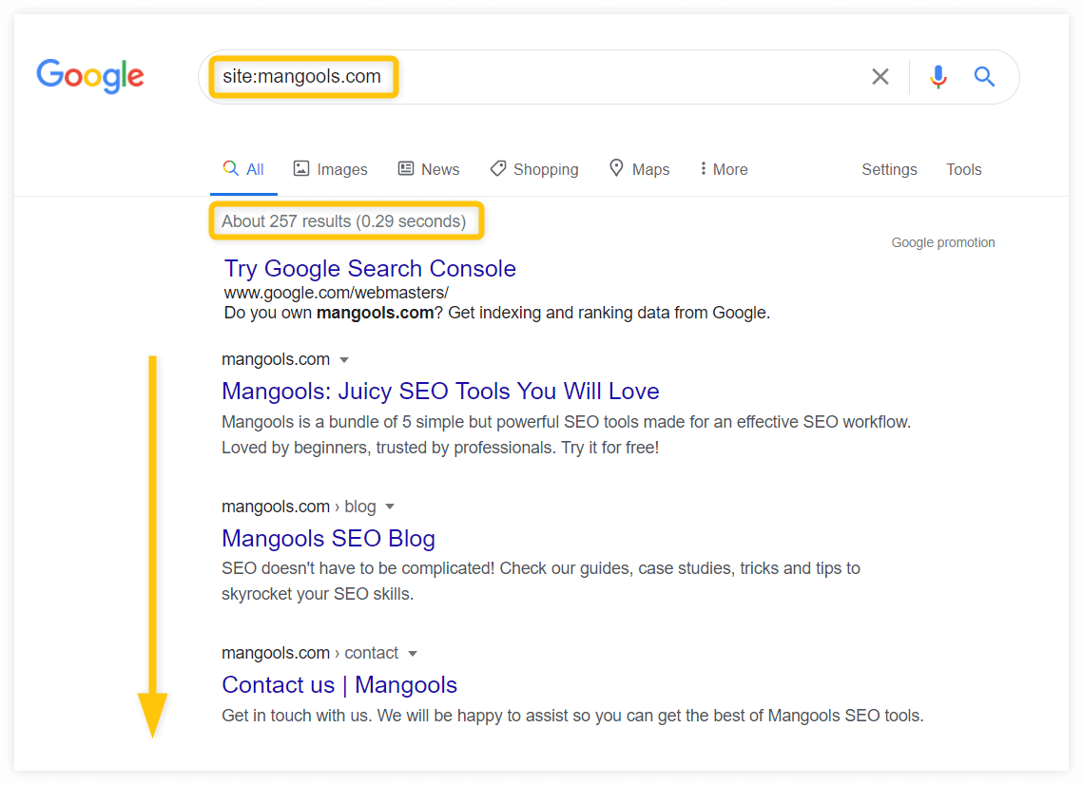This screenshot has width=1083, height=785.
Task: Click the Images tab picture icon
Action: click(x=301, y=168)
